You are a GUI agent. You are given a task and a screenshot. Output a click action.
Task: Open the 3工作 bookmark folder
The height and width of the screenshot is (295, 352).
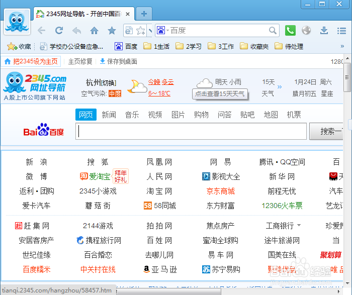pyautogui.click(x=221, y=46)
